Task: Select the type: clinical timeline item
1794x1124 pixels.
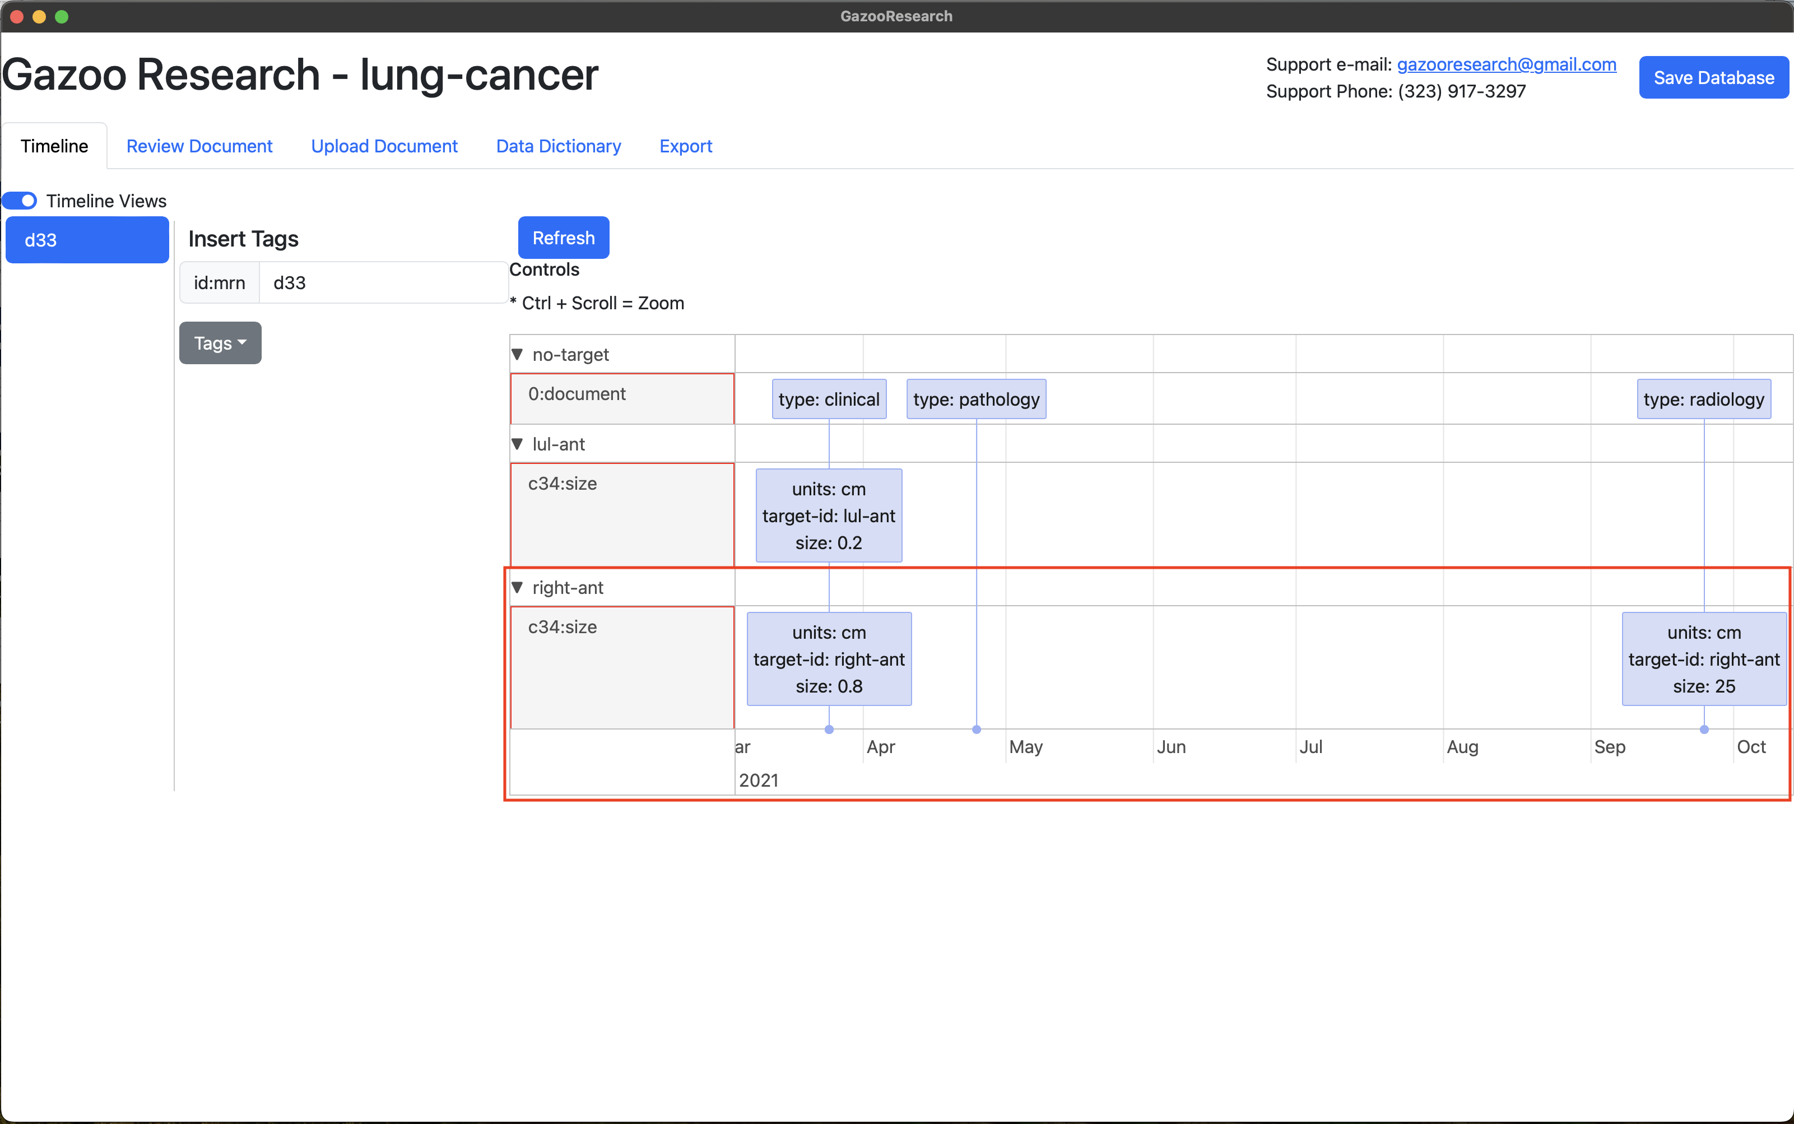Action: tap(829, 399)
